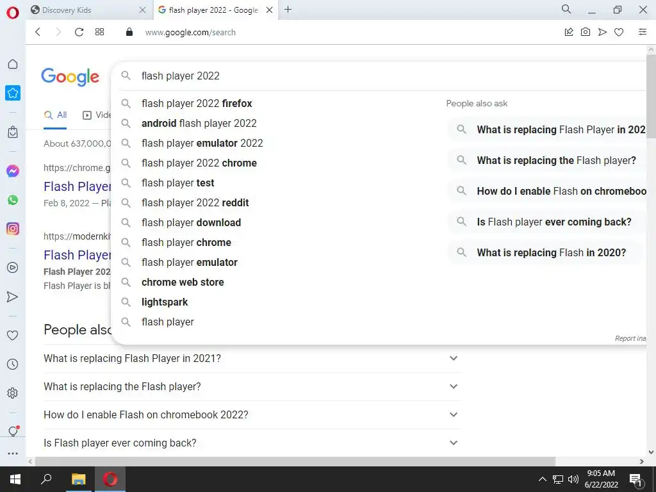Close the flash player 2022 Google tab
This screenshot has width=656, height=492.
pos(270,10)
